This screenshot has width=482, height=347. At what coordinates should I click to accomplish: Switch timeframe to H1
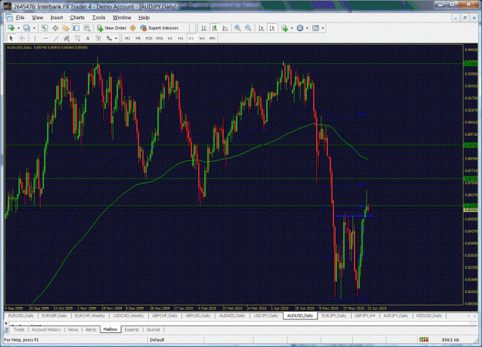[x=170, y=38]
